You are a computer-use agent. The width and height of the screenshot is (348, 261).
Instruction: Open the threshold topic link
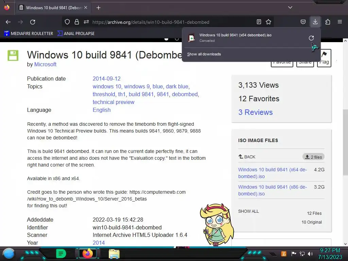click(104, 94)
